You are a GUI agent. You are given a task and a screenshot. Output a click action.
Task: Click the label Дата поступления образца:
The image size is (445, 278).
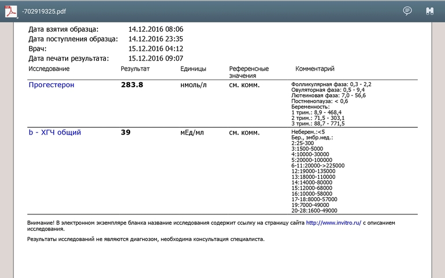tap(73, 39)
